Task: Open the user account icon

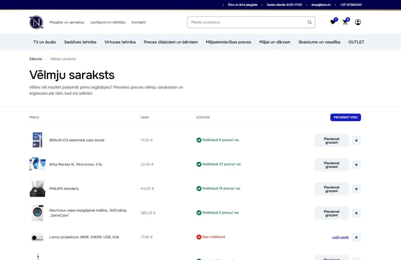Action: pos(358,22)
